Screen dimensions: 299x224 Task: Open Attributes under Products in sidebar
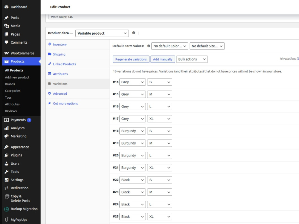[x=12, y=104]
